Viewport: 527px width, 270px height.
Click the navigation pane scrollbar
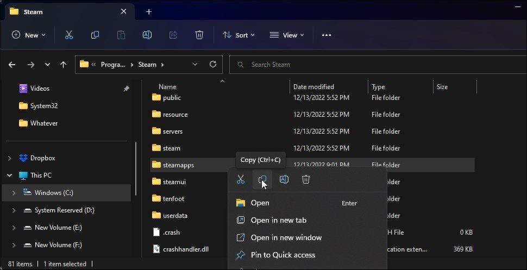click(136, 169)
